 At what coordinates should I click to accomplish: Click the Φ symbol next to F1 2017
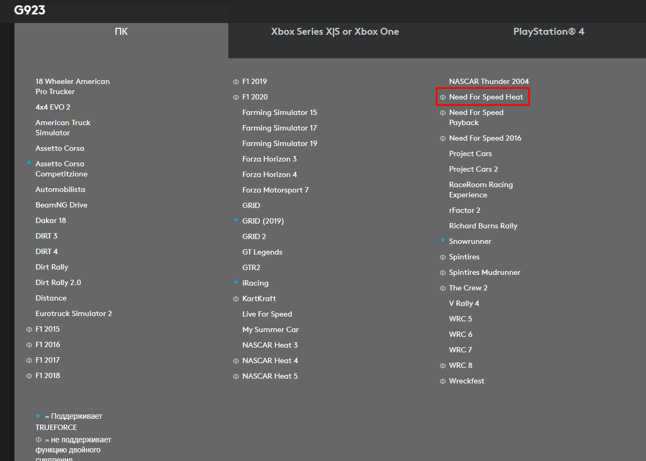click(x=29, y=360)
